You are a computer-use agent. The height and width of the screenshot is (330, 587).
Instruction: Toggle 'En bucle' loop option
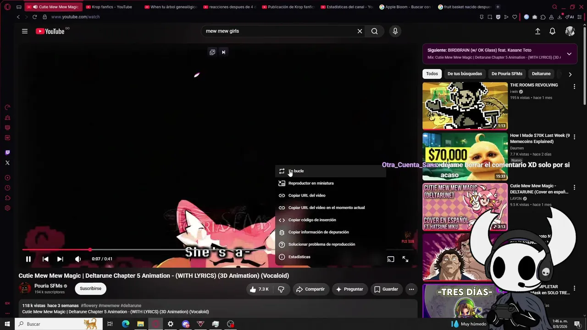click(330, 171)
